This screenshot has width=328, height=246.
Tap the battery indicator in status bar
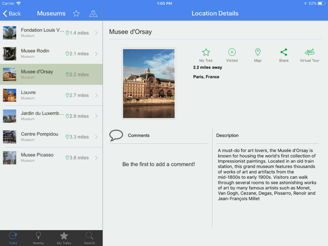(x=321, y=3)
